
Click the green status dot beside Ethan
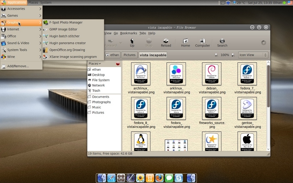[x=284, y=3]
